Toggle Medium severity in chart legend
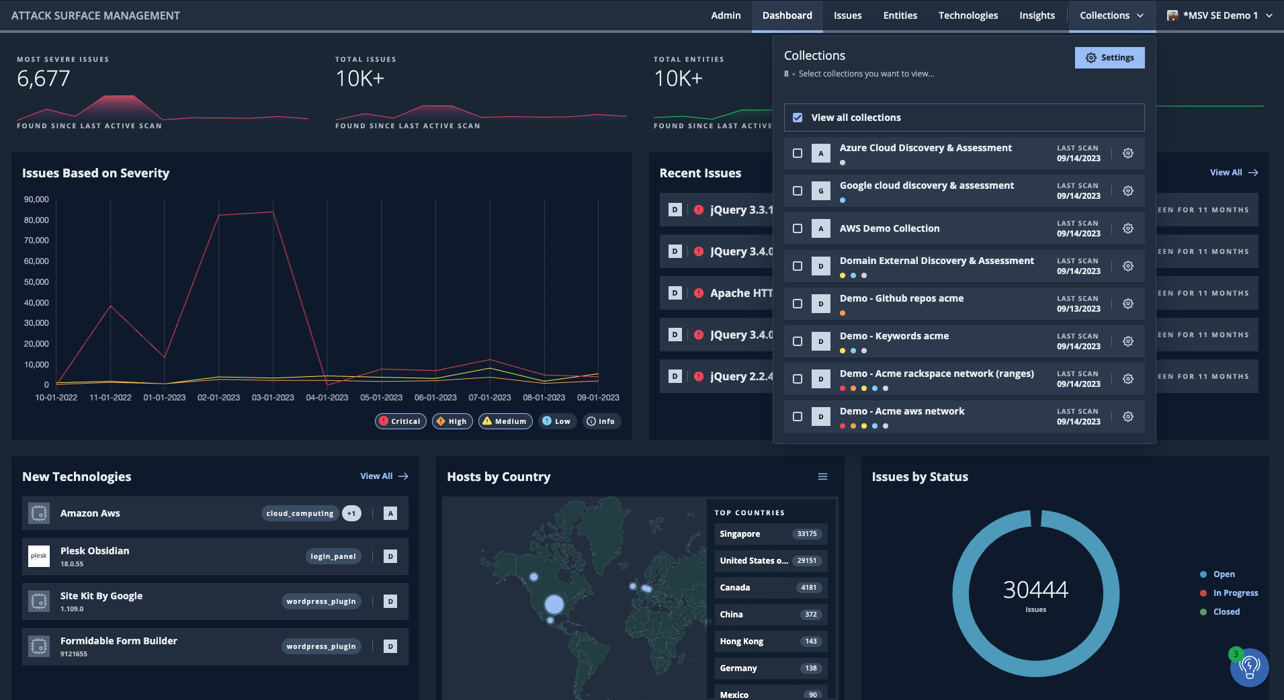 [505, 421]
